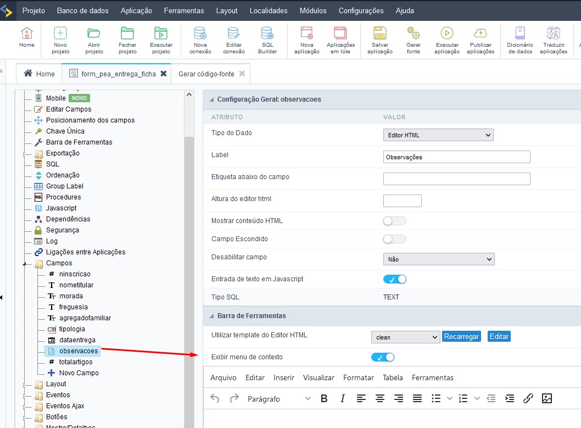Open the Tipo do Dado dropdown

438,135
